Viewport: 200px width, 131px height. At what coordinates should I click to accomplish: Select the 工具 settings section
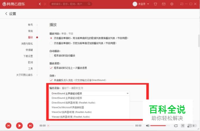coord(30,69)
